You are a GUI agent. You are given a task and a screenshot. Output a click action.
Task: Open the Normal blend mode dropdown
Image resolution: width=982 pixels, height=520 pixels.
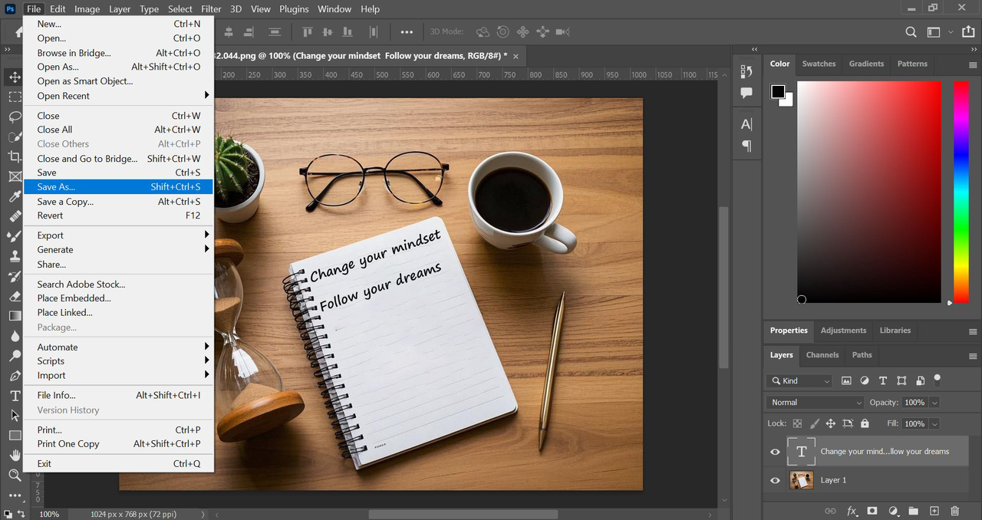tap(816, 402)
